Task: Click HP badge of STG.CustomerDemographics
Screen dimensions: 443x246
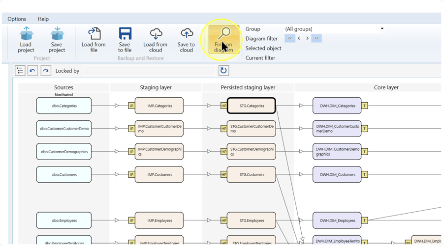Action: pos(224,152)
